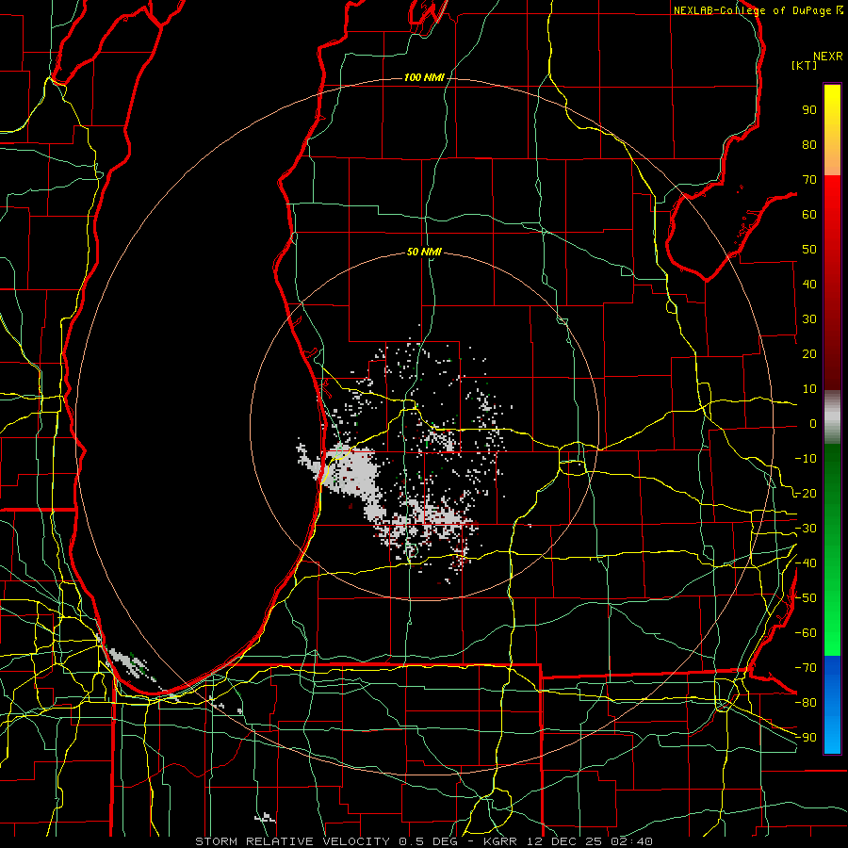The height and width of the screenshot is (848, 848).
Task: Click the '-50' value on the velocity scale
Action: tap(806, 598)
